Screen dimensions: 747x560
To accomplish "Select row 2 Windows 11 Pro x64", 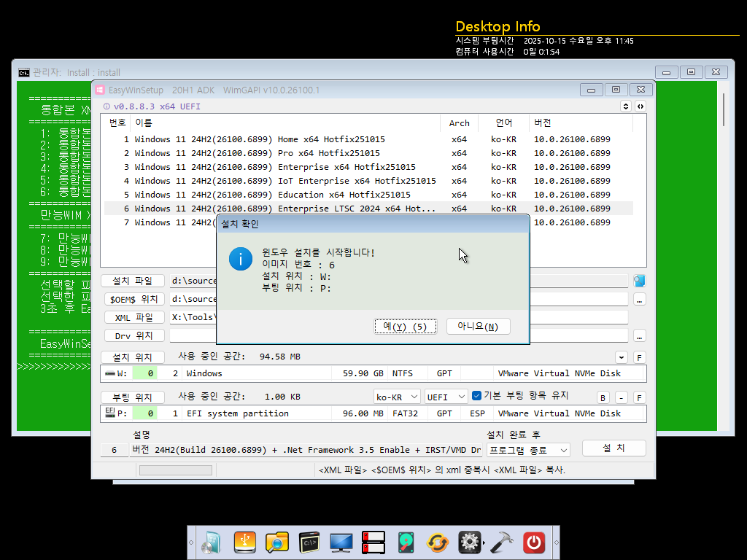I will (368, 153).
